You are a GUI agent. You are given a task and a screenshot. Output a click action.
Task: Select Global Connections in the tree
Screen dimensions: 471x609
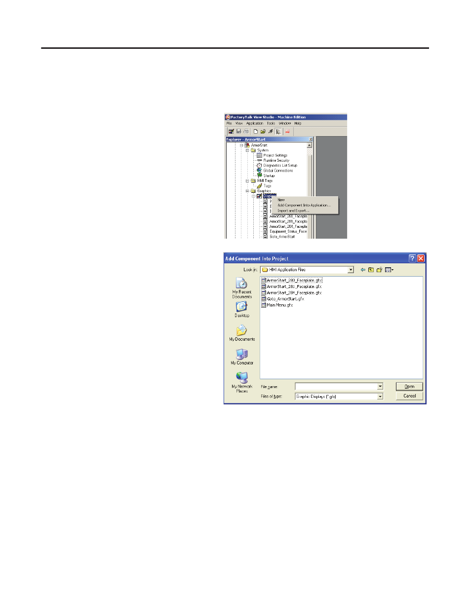click(278, 171)
